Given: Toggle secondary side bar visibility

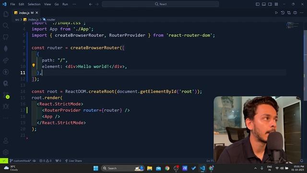Looking at the screenshot, I should pos(270,4).
